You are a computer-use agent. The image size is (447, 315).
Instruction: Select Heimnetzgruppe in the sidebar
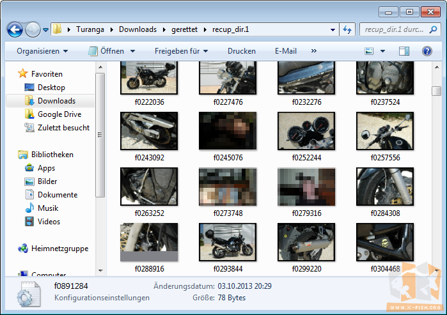point(53,249)
